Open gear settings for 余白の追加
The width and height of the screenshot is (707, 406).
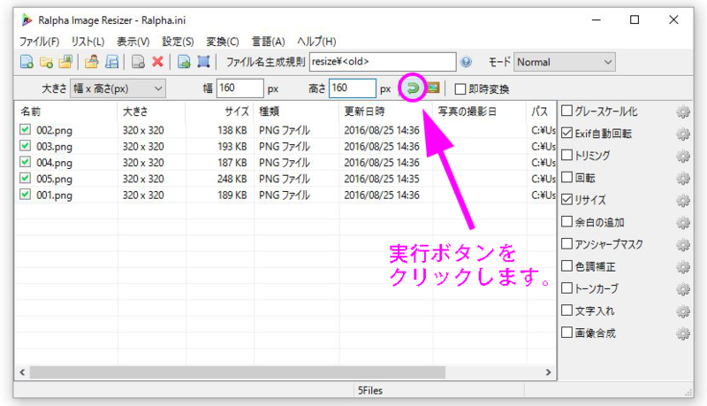pos(683,222)
